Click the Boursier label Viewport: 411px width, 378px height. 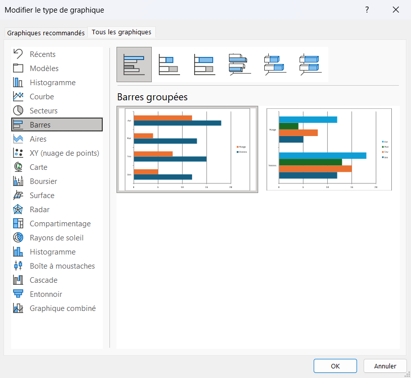(x=43, y=181)
